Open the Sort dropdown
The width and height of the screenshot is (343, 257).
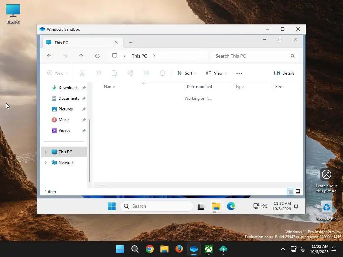[x=186, y=73]
